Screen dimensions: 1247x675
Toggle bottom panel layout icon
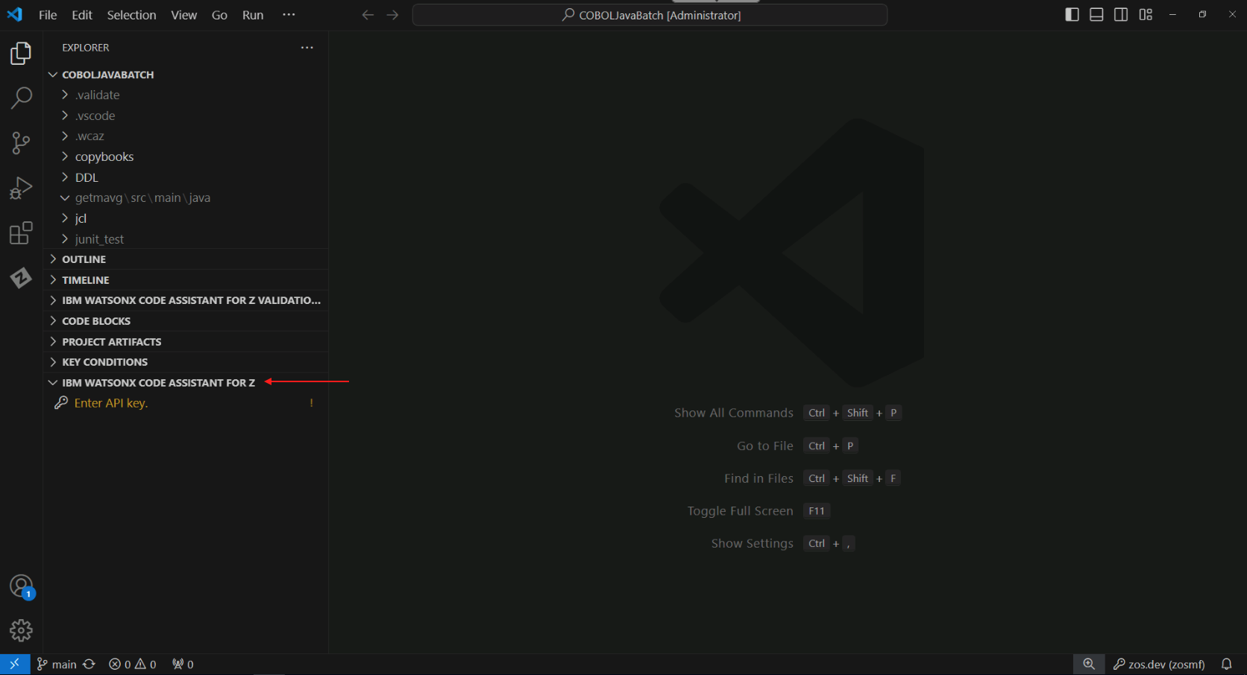click(x=1096, y=15)
